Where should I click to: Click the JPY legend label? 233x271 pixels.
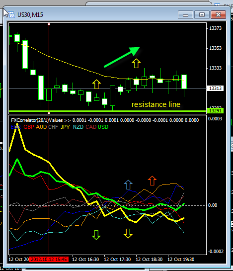tap(65, 127)
